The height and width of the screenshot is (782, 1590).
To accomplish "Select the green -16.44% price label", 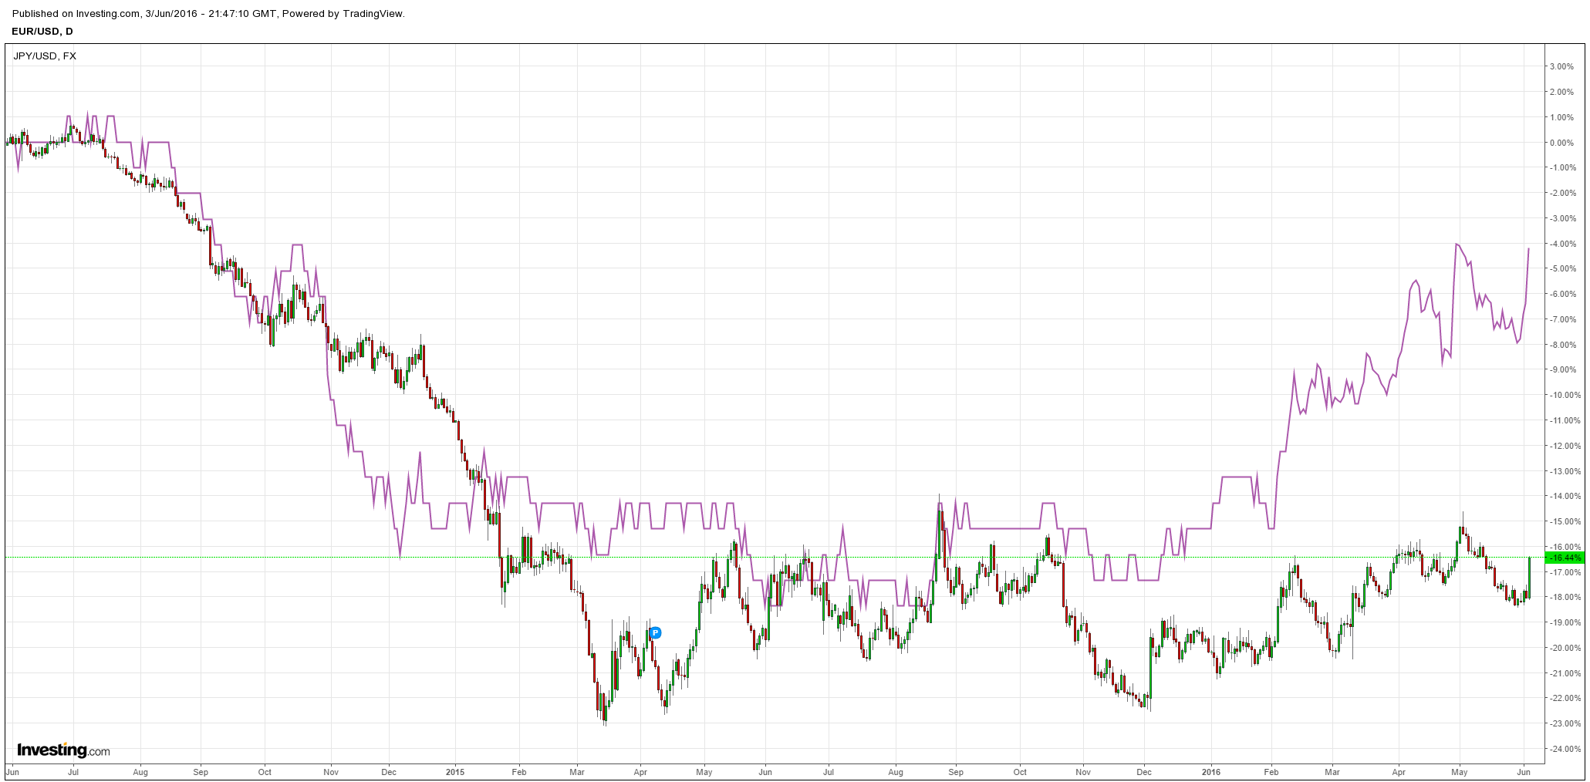I will (1565, 558).
